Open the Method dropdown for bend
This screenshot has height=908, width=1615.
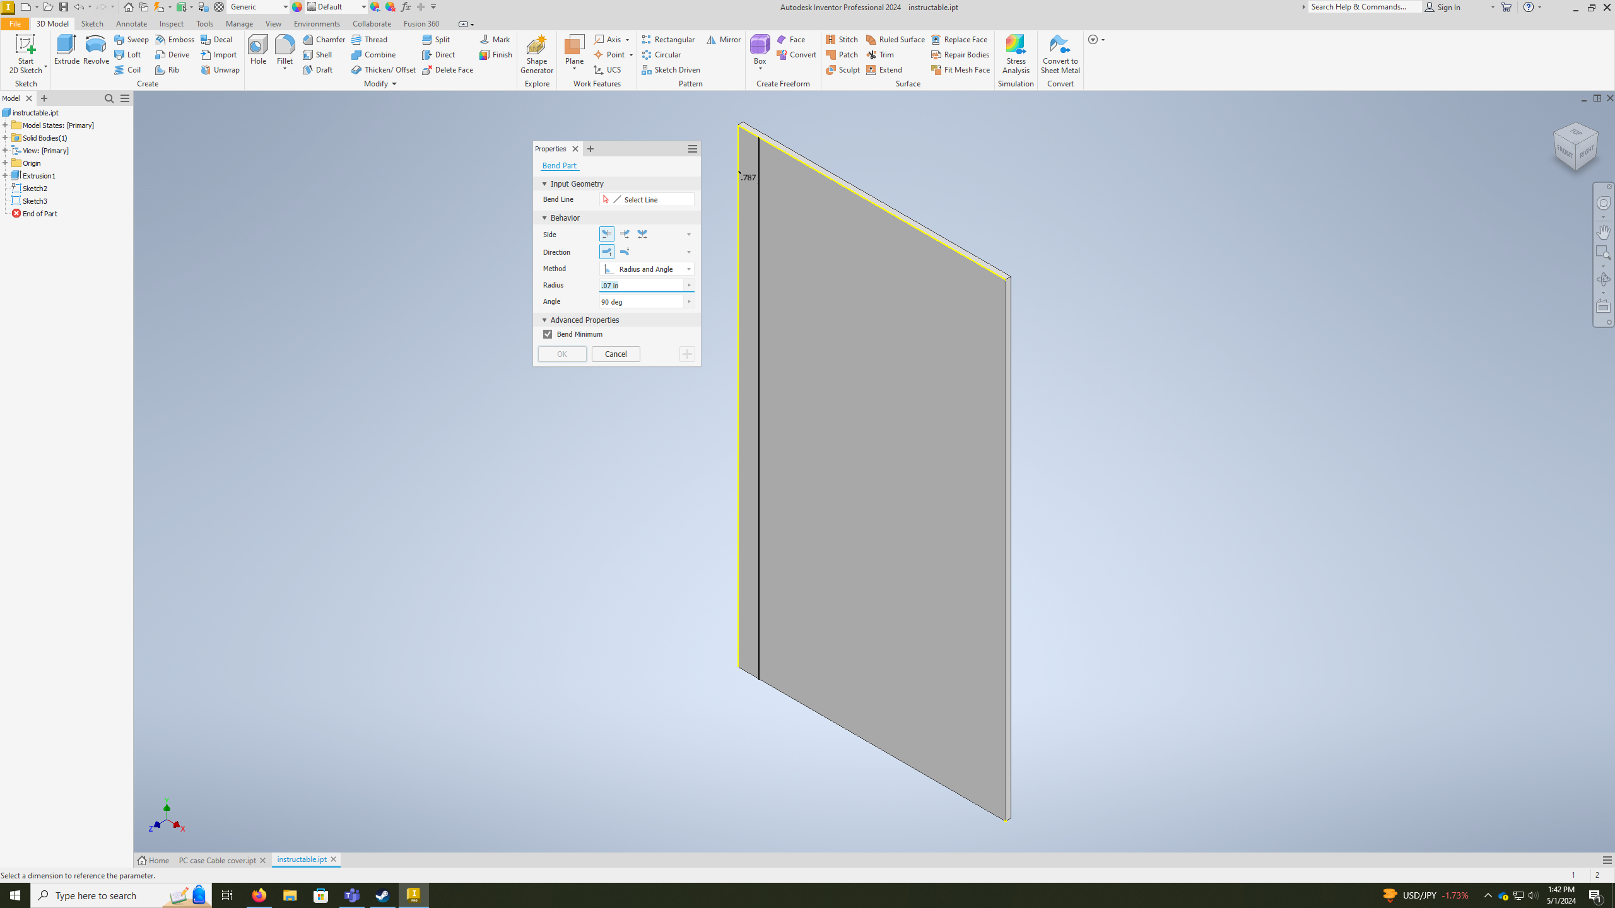[689, 268]
